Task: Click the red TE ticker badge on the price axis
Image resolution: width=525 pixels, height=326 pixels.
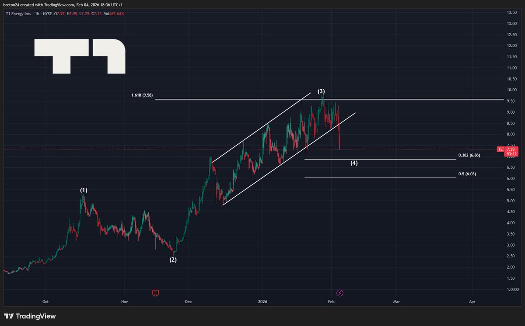Action: 500,149
